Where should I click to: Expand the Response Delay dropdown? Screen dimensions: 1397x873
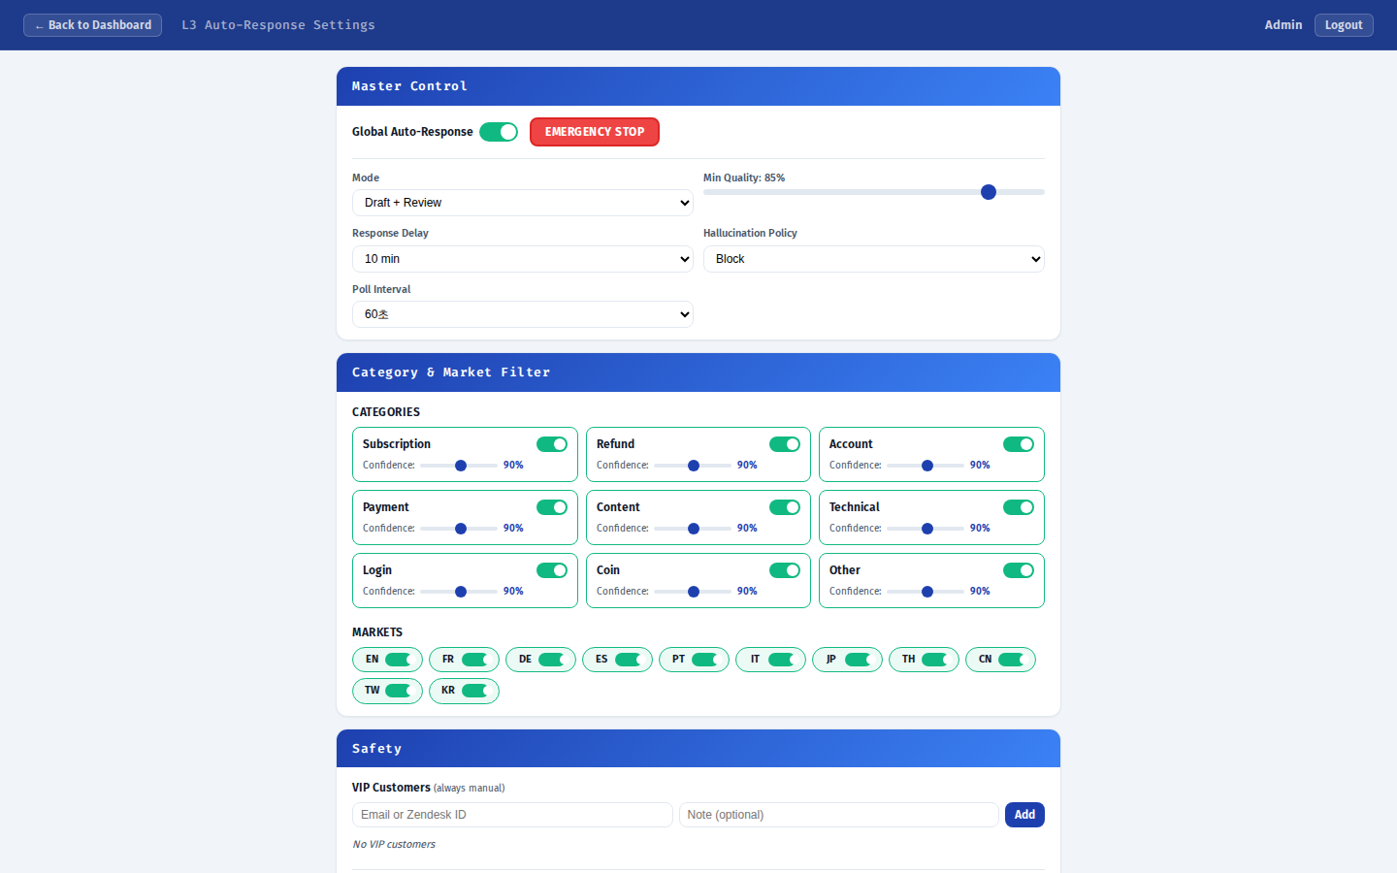522,259
